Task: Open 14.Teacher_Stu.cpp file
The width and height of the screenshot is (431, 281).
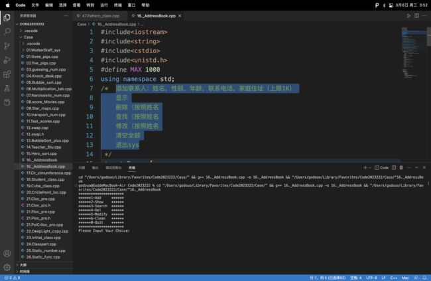Action: click(44, 147)
